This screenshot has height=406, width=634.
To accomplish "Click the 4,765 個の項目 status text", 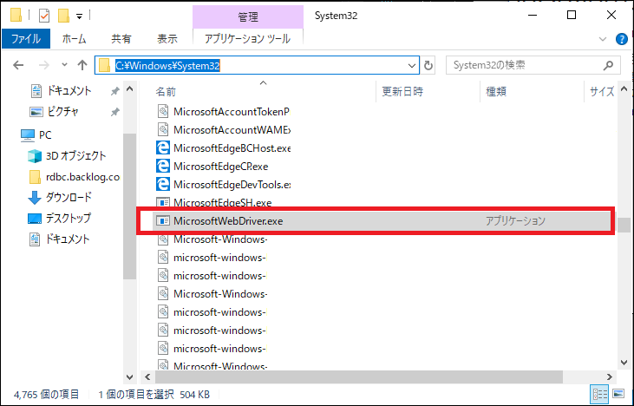I will 47,394.
